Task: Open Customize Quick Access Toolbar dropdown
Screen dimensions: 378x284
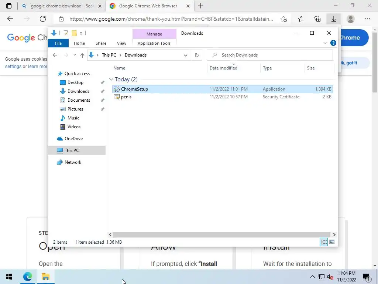Action: (x=81, y=34)
